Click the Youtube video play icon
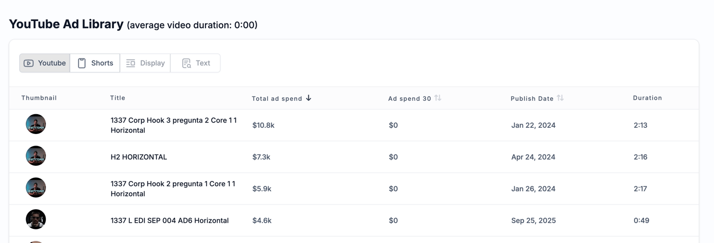The width and height of the screenshot is (714, 243). point(29,63)
